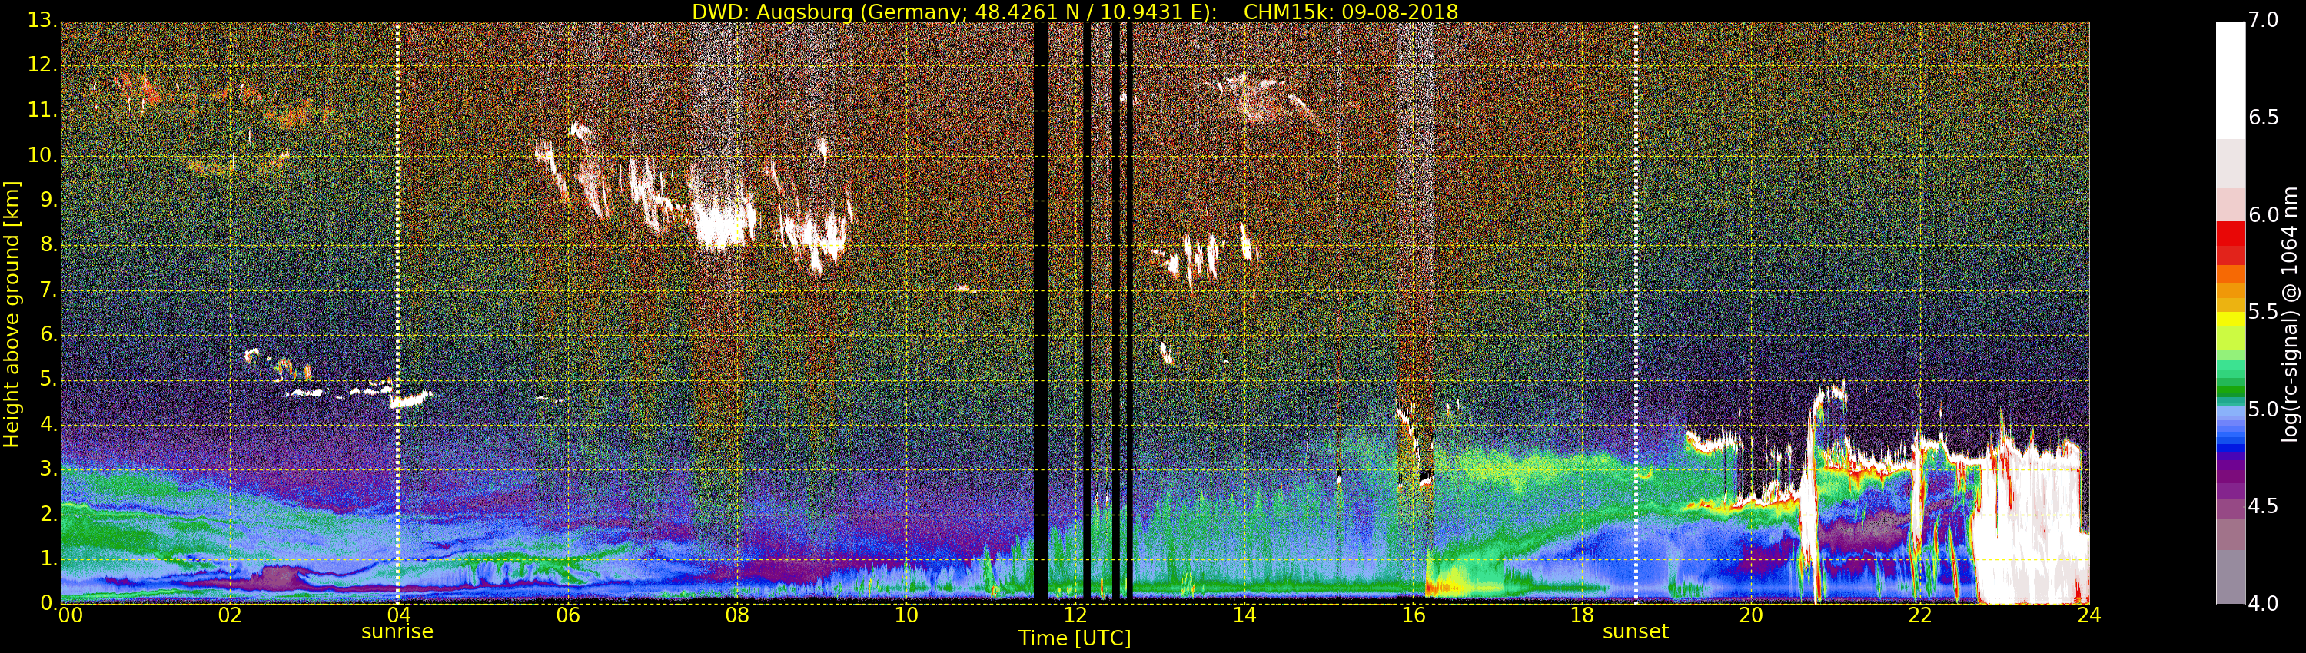Click the '9.' height axis tick label
Viewport: 2306px width, 653px height.
click(48, 201)
